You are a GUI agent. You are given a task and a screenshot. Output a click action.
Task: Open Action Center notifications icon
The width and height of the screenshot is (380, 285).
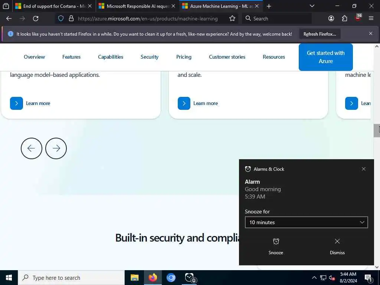coord(368,278)
